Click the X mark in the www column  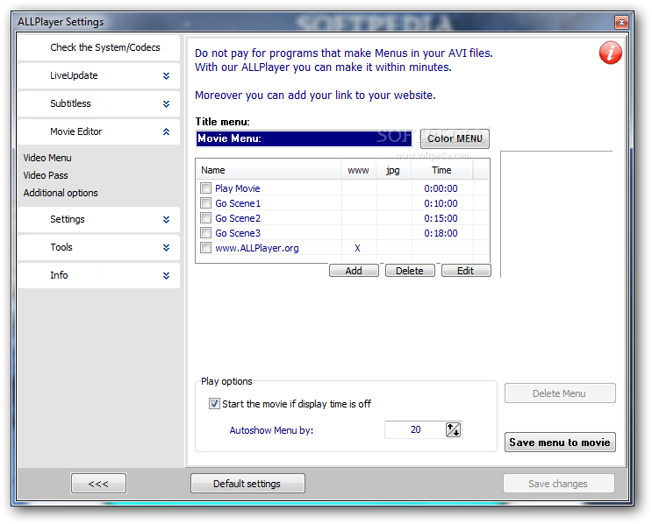tap(357, 248)
